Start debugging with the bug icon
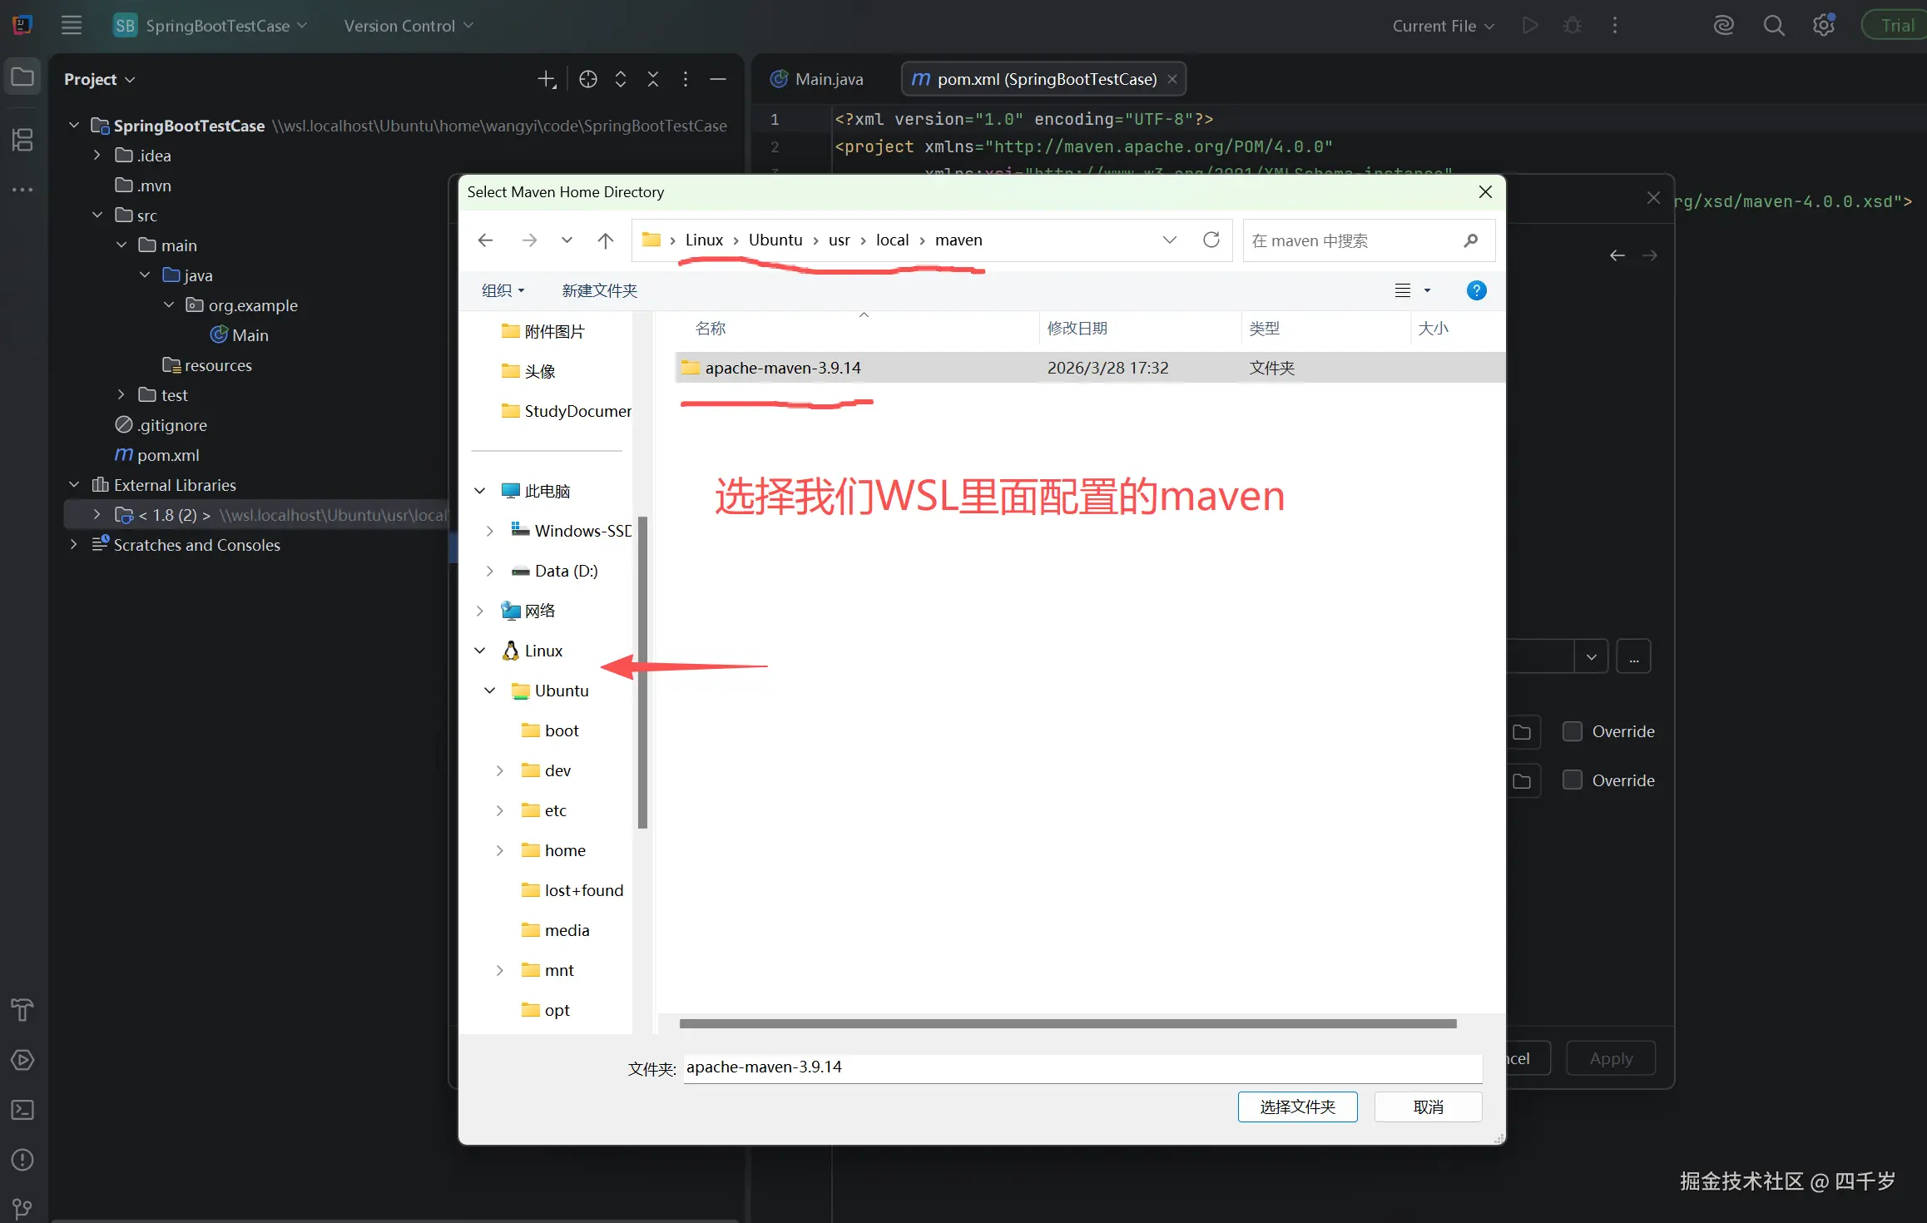Viewport: 1927px width, 1223px height. pyautogui.click(x=1571, y=25)
